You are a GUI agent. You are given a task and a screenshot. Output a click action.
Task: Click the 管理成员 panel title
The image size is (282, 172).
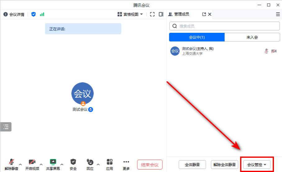tap(182, 14)
